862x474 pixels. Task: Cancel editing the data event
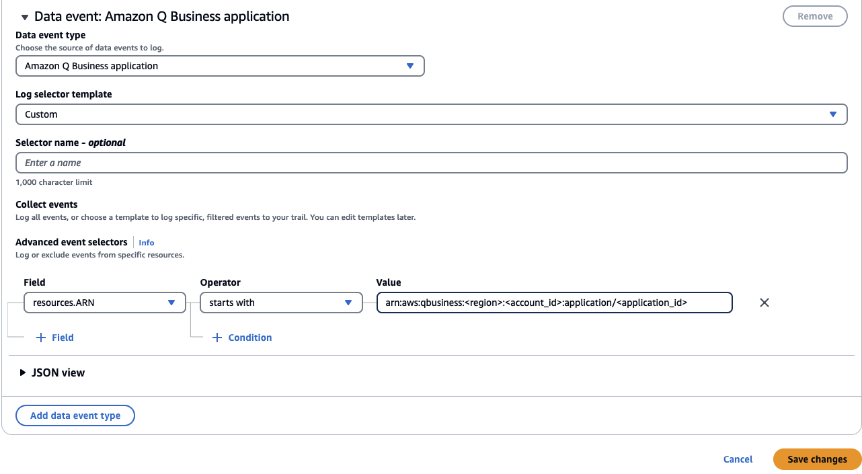point(738,459)
